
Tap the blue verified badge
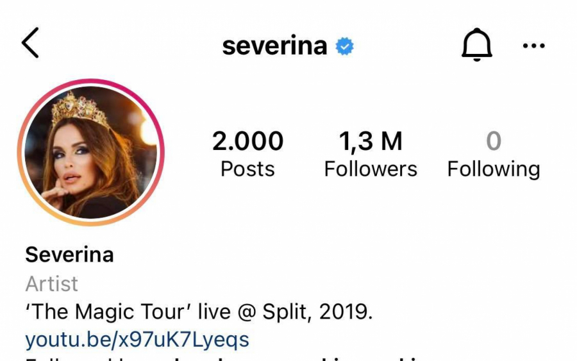(344, 46)
